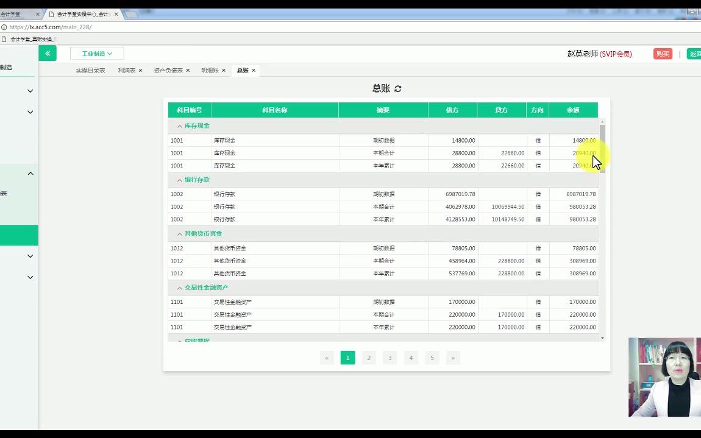Collapse the 银行存款 account section

pyautogui.click(x=179, y=179)
